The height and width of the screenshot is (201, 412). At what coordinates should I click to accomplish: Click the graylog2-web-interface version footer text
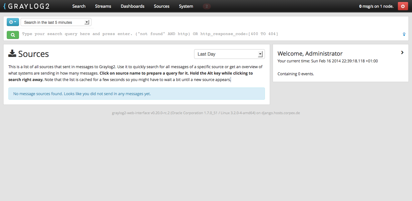pos(206,113)
